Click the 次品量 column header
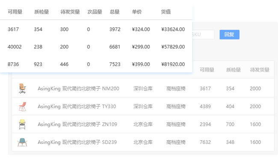Screen dimensions: 278x159 [95, 12]
